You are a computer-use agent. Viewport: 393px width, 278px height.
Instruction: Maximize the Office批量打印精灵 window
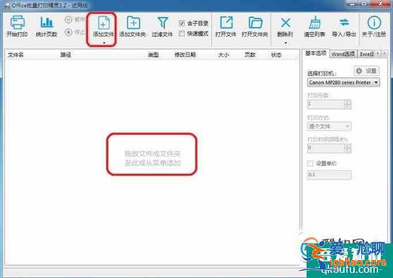(x=364, y=4)
